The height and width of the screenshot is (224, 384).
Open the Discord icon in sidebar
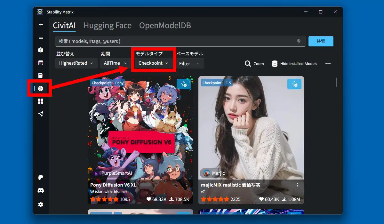pyautogui.click(x=41, y=191)
